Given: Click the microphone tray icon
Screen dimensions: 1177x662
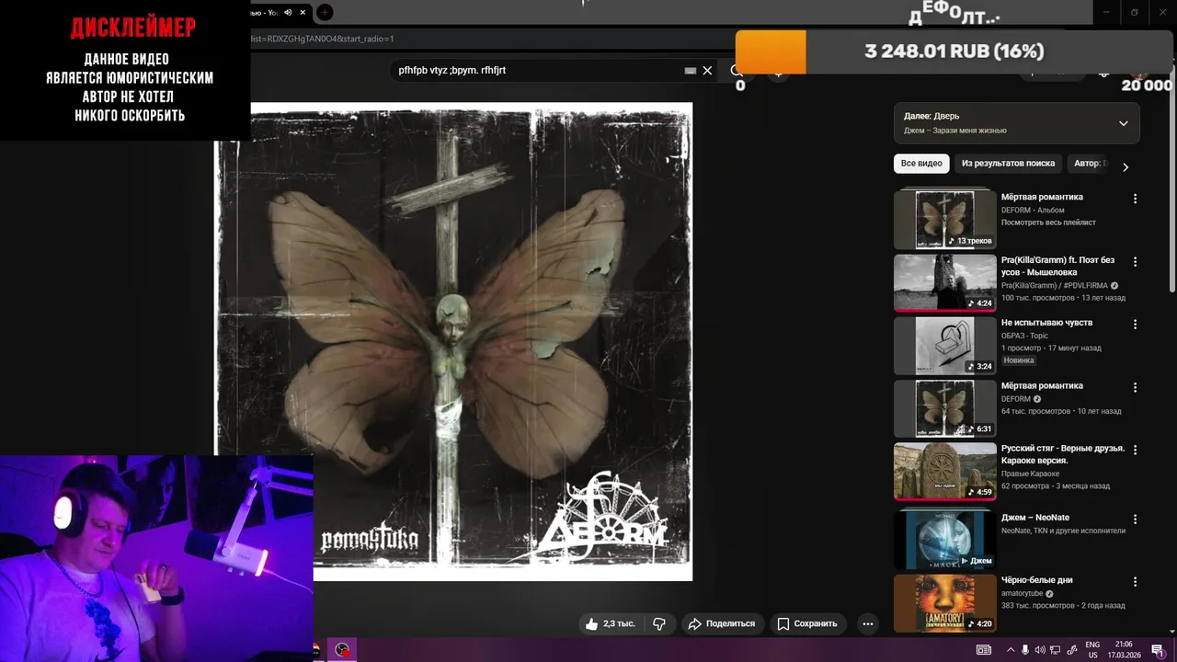Looking at the screenshot, I should (1025, 650).
